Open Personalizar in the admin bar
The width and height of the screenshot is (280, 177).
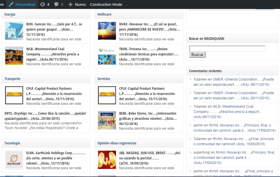coord(25,4)
